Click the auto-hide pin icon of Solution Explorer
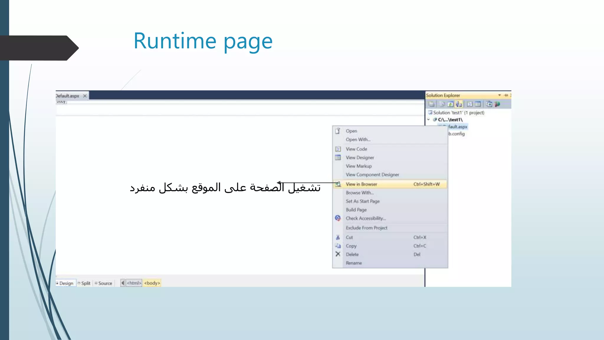Viewport: 604px width, 340px height. (x=506, y=95)
